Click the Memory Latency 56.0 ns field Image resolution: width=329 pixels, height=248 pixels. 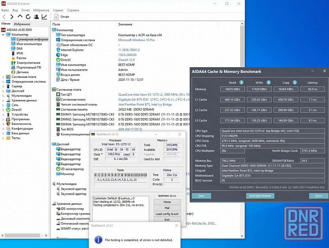tap(312, 89)
